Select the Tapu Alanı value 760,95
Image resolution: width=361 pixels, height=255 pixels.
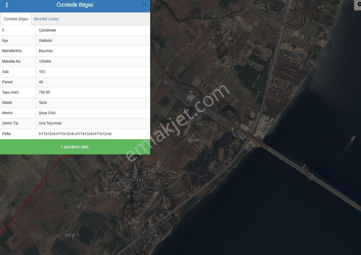point(45,92)
